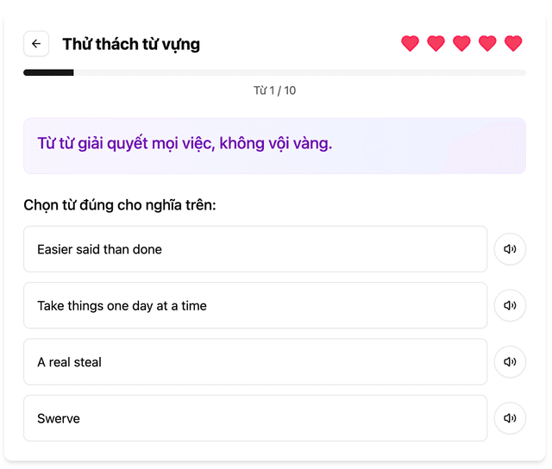
Task: Click the Thử thách từ vựng title
Action: [131, 44]
